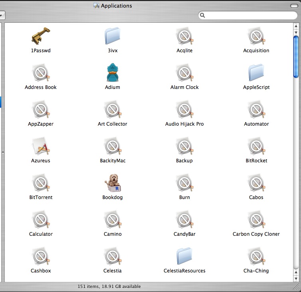
Task: Click the bottom scroll down arrow
Action: (x=296, y=278)
